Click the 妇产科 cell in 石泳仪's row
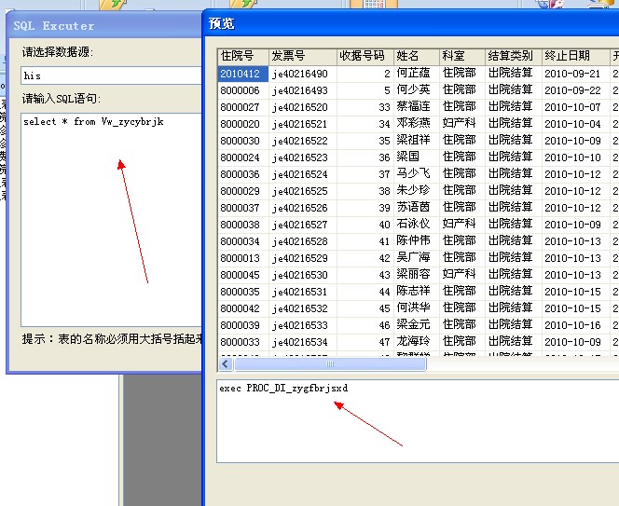619x506 pixels. (459, 225)
